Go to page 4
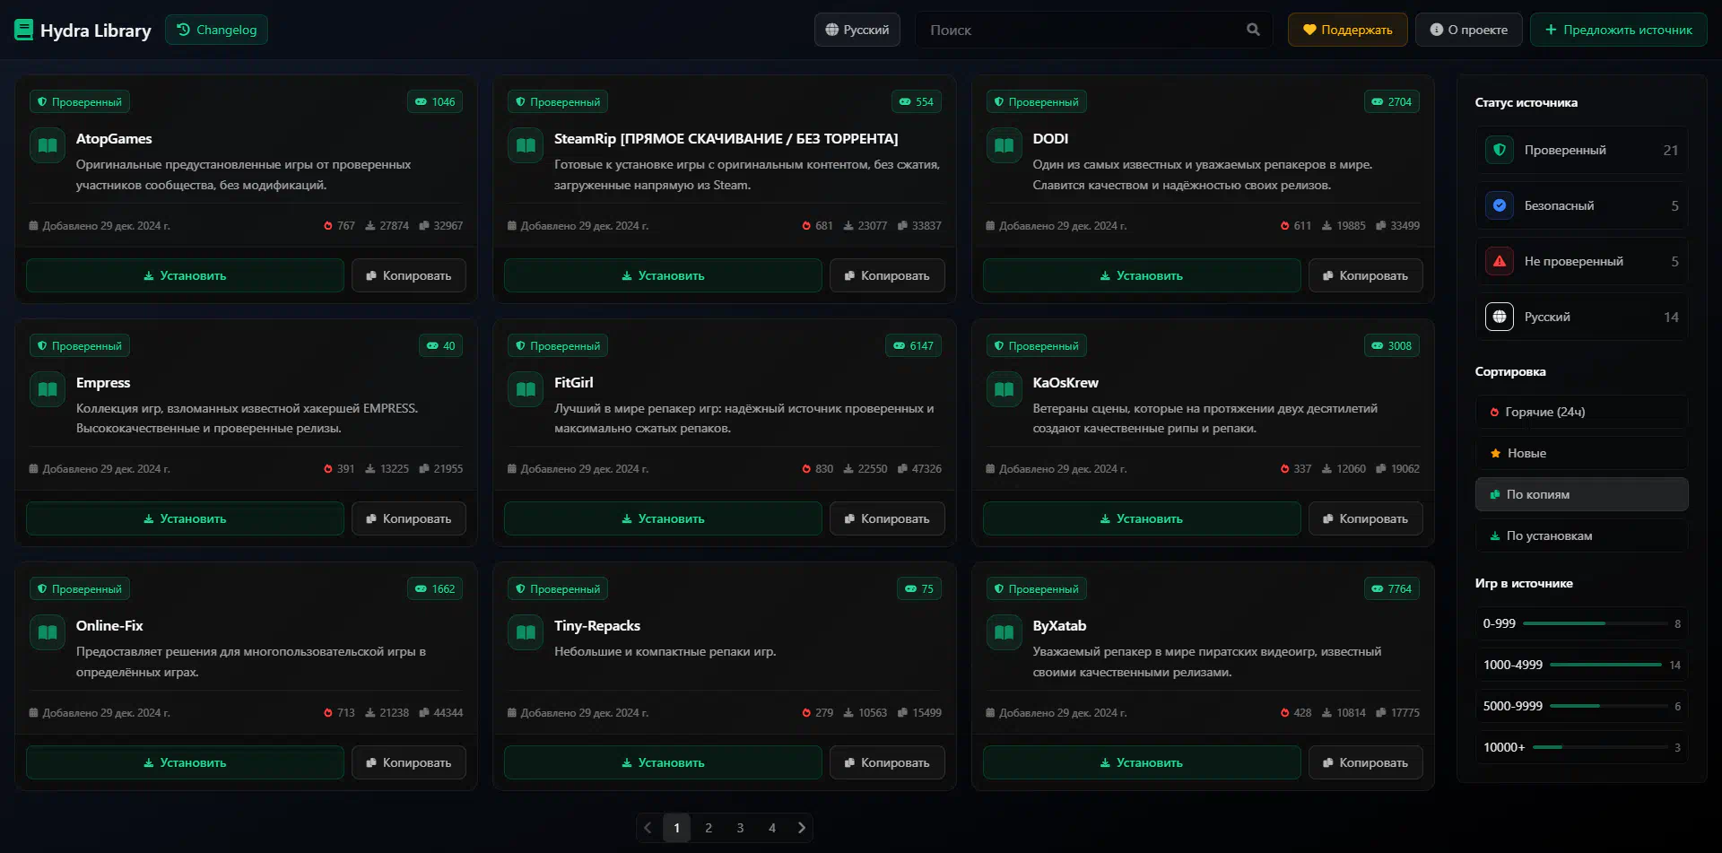This screenshot has height=853, width=1722. (x=771, y=828)
